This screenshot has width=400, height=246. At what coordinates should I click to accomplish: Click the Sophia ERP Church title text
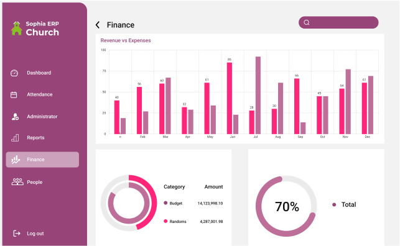click(42, 29)
